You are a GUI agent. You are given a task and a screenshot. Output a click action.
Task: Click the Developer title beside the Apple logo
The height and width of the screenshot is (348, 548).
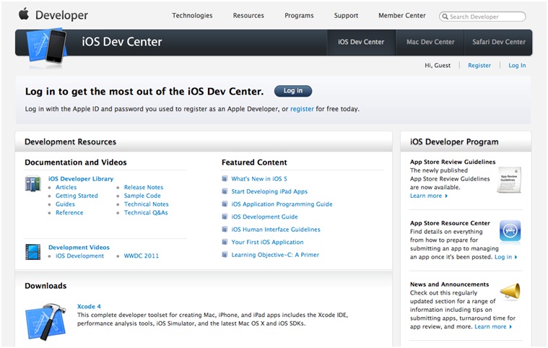click(x=61, y=15)
